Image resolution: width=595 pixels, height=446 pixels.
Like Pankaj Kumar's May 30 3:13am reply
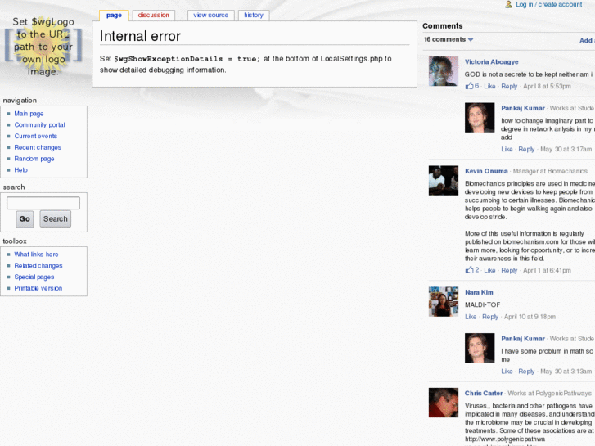pyautogui.click(x=507, y=372)
